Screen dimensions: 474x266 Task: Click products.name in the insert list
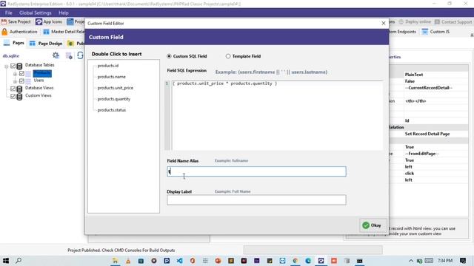coord(112,77)
